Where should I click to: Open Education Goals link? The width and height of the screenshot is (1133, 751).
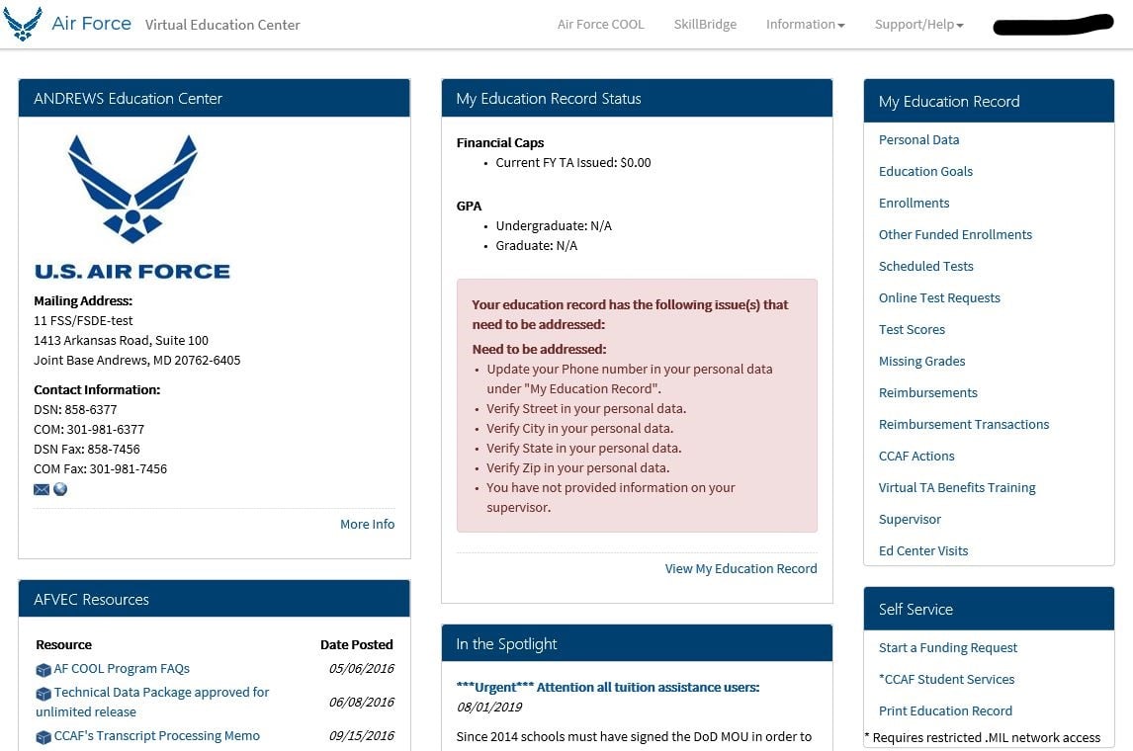pos(925,172)
